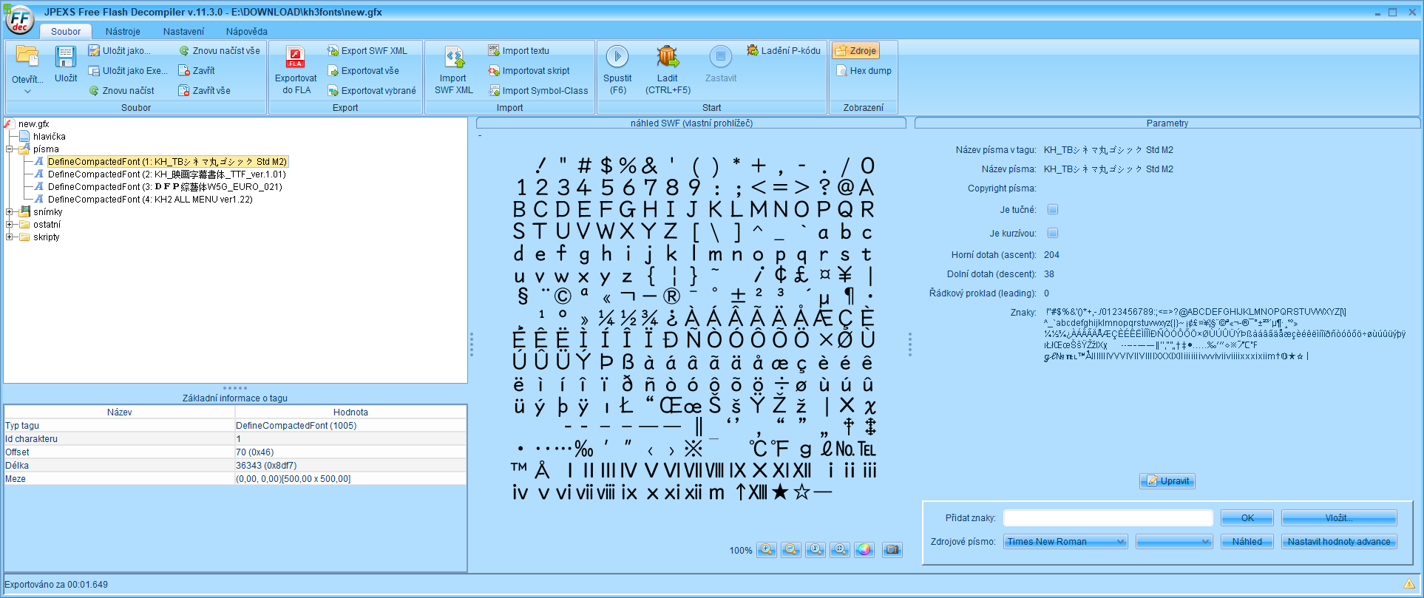This screenshot has width=1424, height=598.
Task: Open the Nástroje ribbon tab
Action: 123,32
